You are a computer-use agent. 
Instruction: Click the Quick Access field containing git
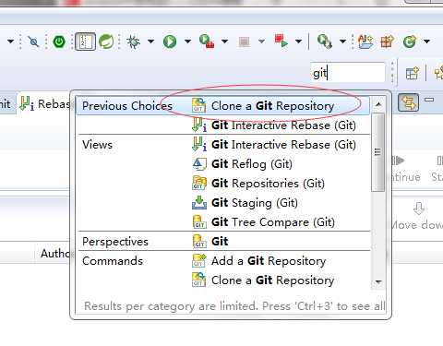point(348,73)
